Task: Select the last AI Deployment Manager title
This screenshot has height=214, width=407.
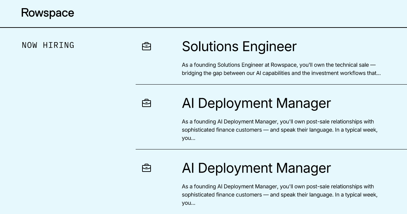Action: click(x=256, y=168)
